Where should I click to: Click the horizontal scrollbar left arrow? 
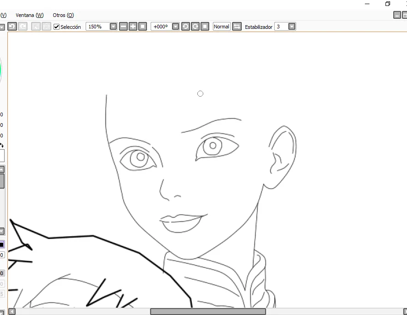pyautogui.click(x=12, y=311)
